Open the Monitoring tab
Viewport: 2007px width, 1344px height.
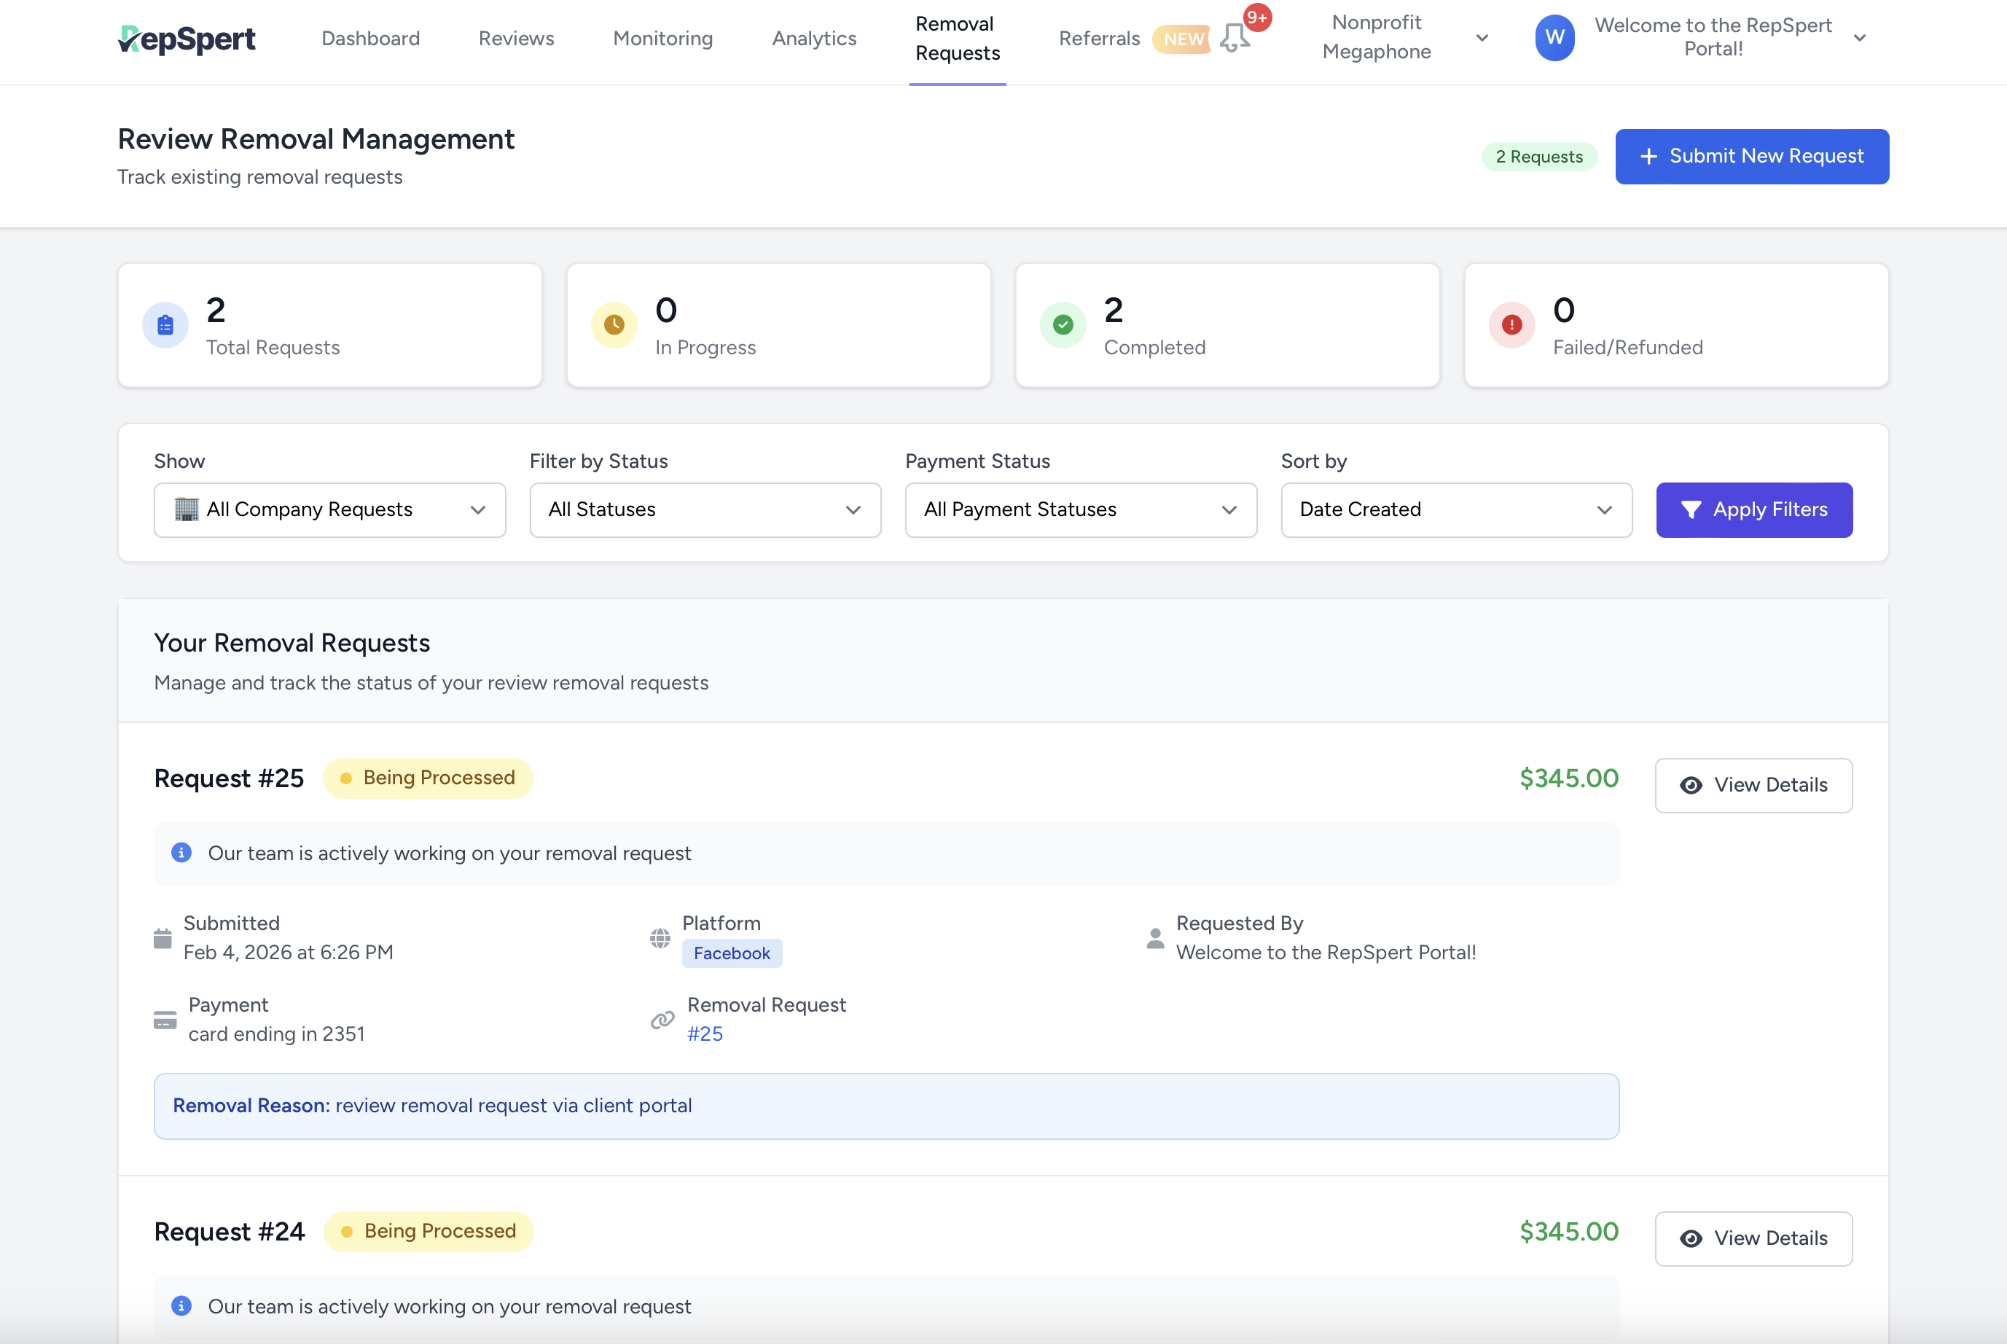[662, 39]
